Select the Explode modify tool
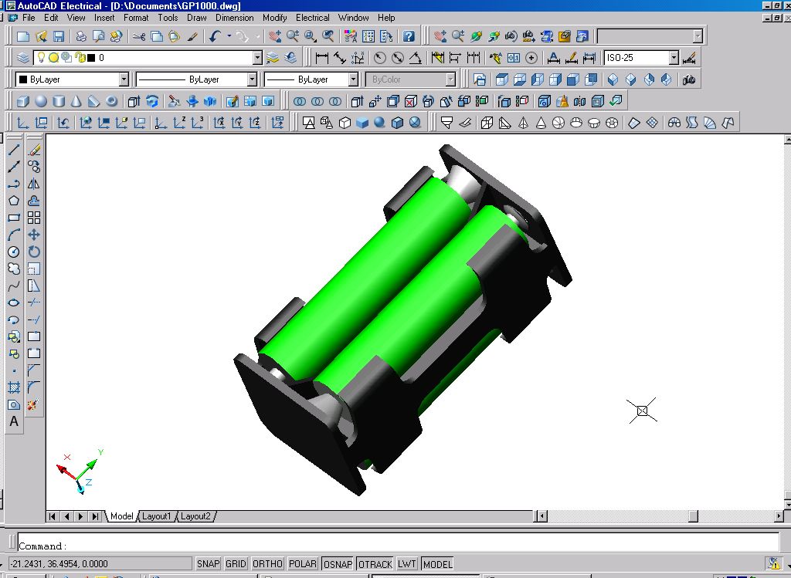 pos(34,404)
